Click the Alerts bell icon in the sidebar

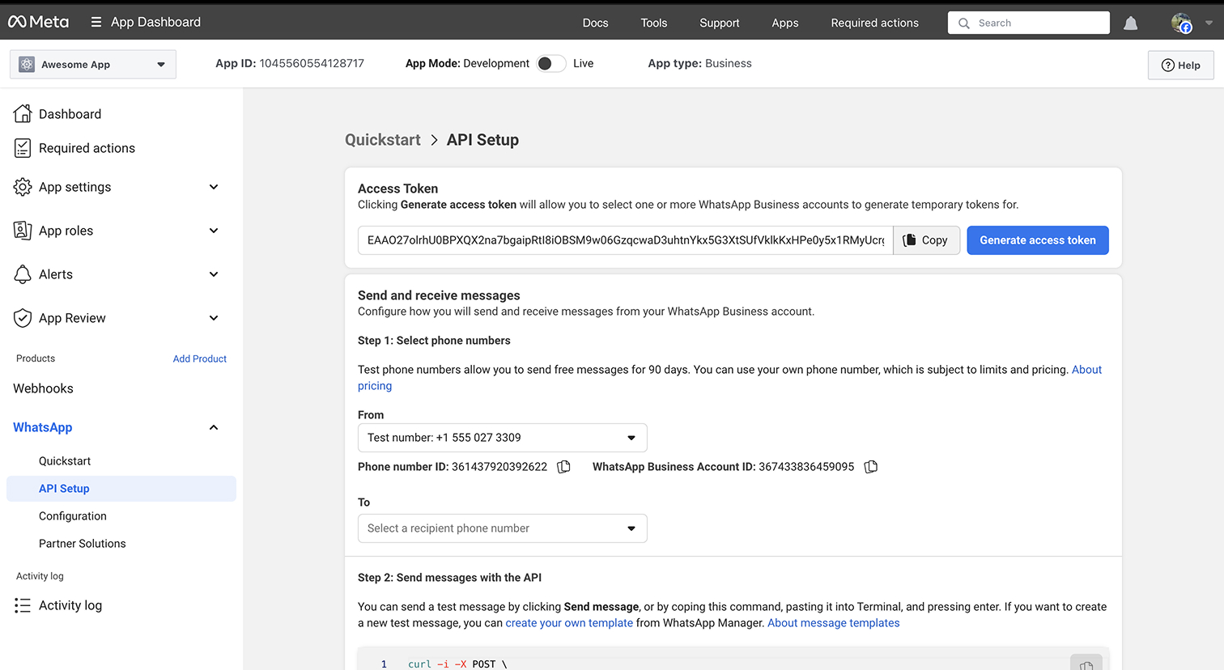point(23,274)
